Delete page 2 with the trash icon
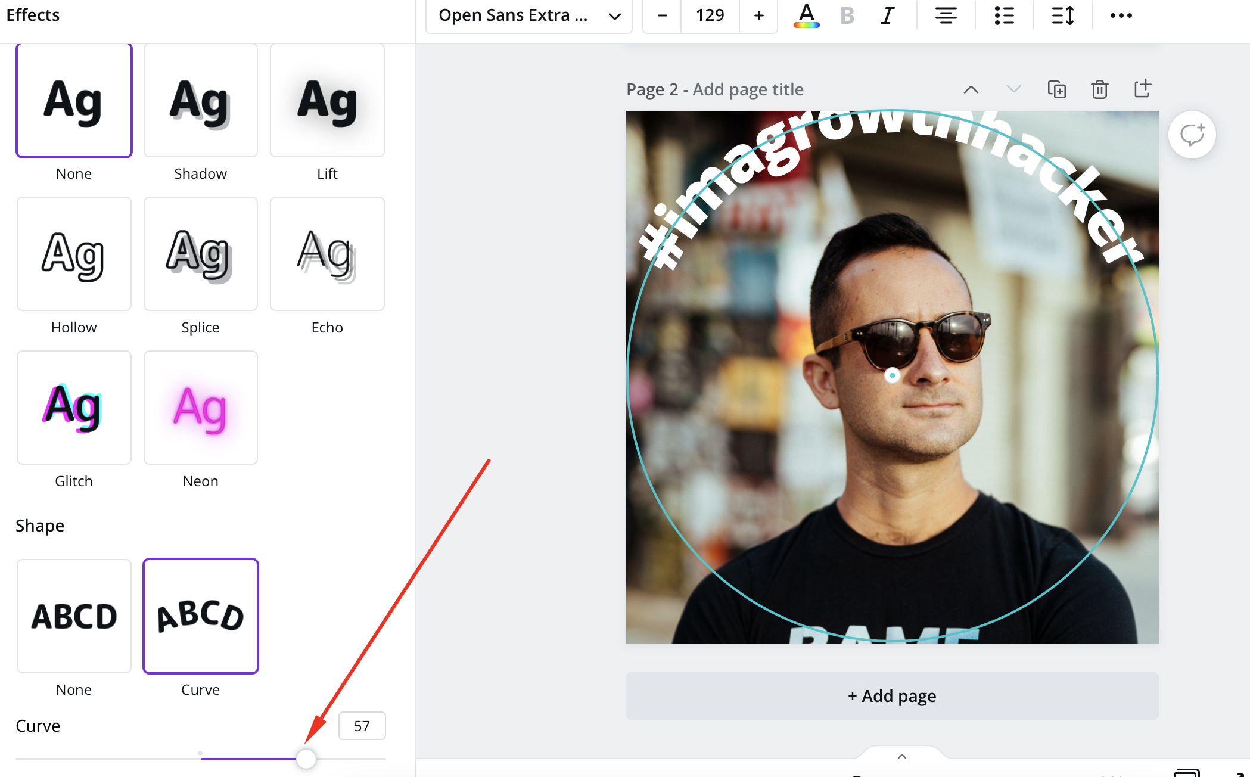Viewport: 1250px width, 777px height. (1099, 89)
